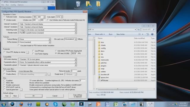Screen dimensions: 190x107
Task: Confirm renderer settings with OK
Action: pyautogui.click(x=34, y=96)
